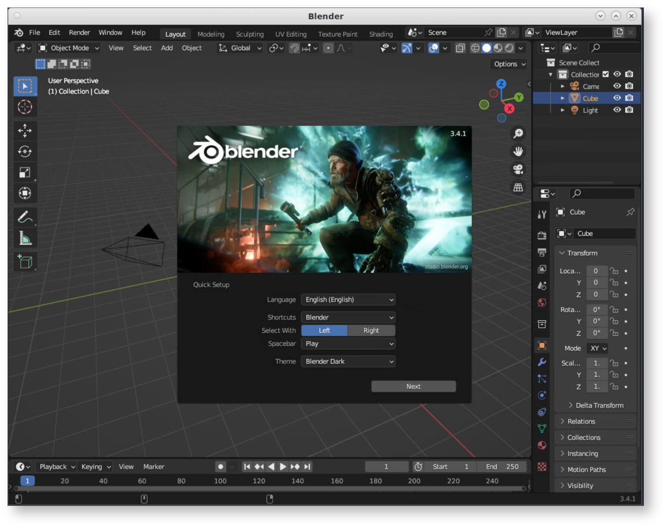Select the Measure tool
The width and height of the screenshot is (665, 527).
point(25,238)
